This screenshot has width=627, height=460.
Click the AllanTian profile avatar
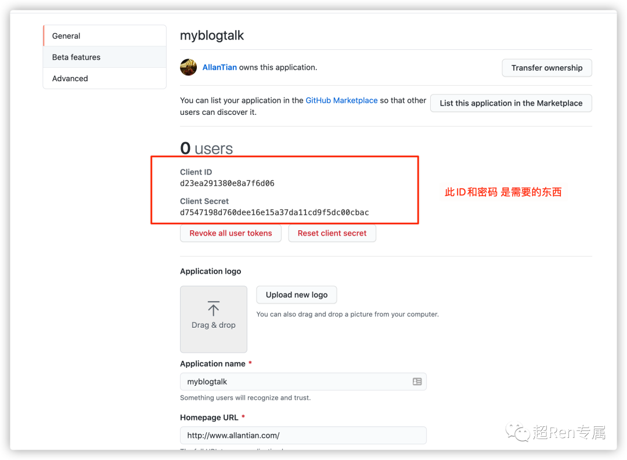coord(188,67)
